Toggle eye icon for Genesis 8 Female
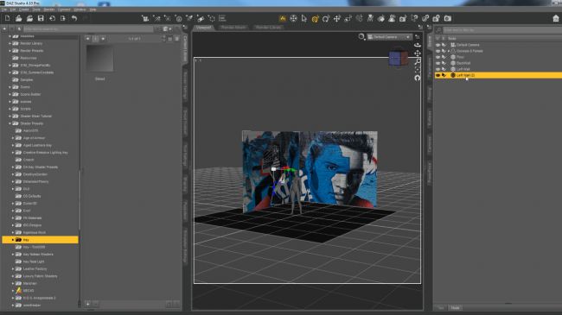562x315 pixels. [x=437, y=51]
